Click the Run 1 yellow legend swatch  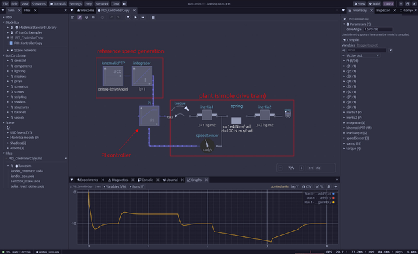[334, 202]
